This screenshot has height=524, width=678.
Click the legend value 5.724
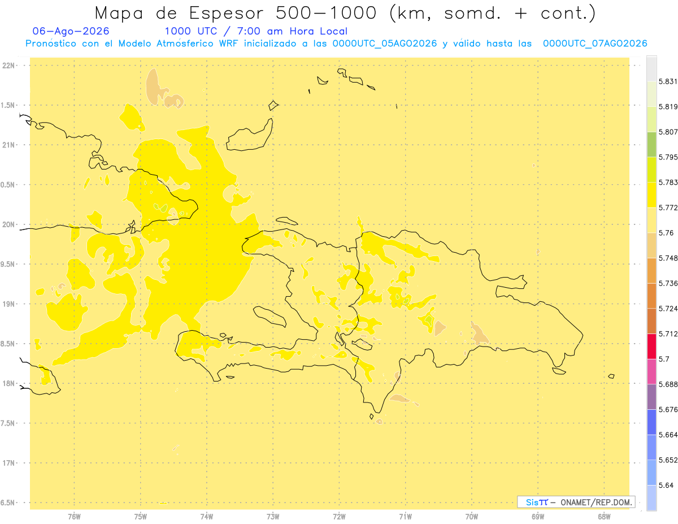pos(668,309)
